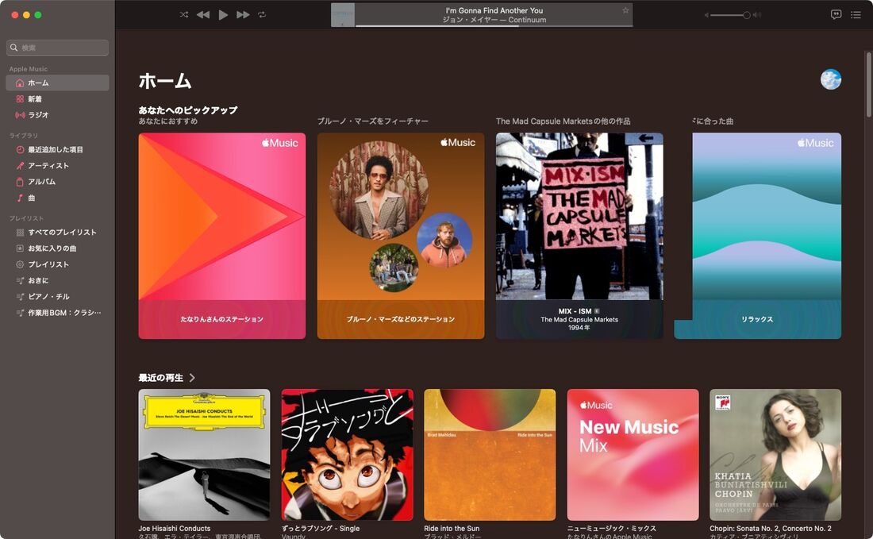Open ラジオ in the sidebar

57,114
